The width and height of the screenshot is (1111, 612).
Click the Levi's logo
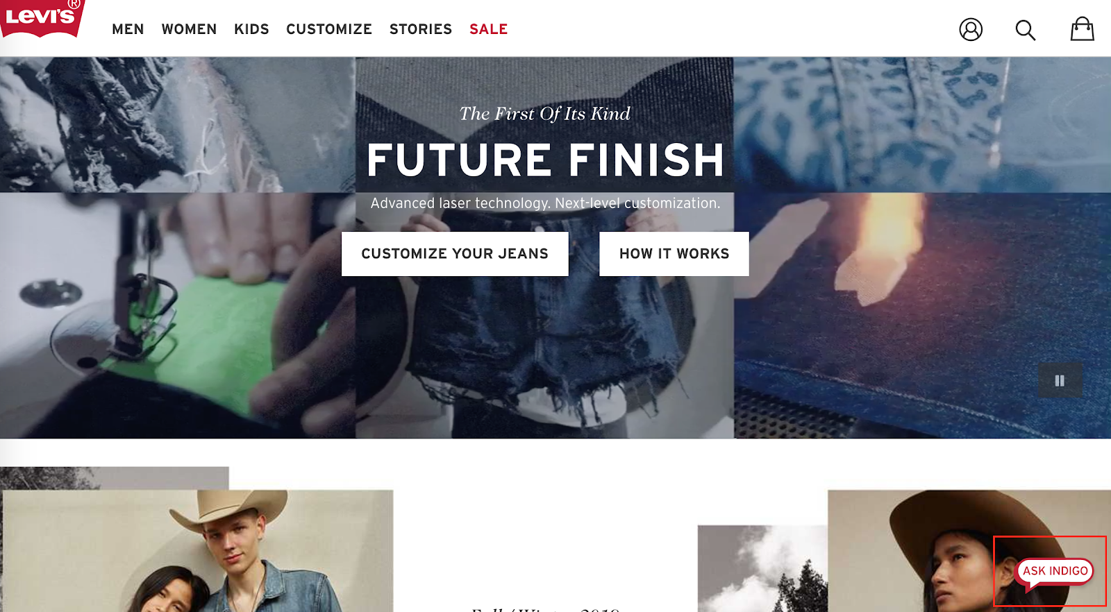click(x=42, y=18)
